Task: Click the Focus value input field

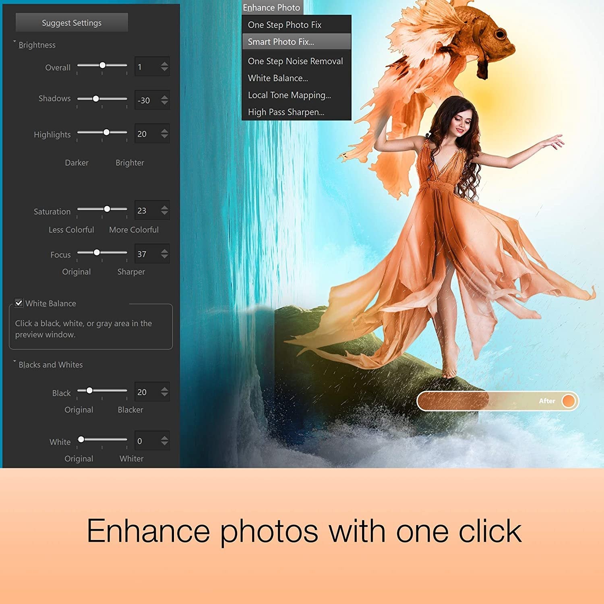Action: 147,254
